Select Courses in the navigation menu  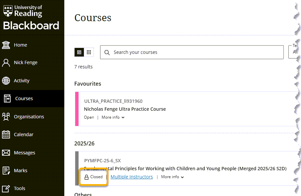coord(24,98)
